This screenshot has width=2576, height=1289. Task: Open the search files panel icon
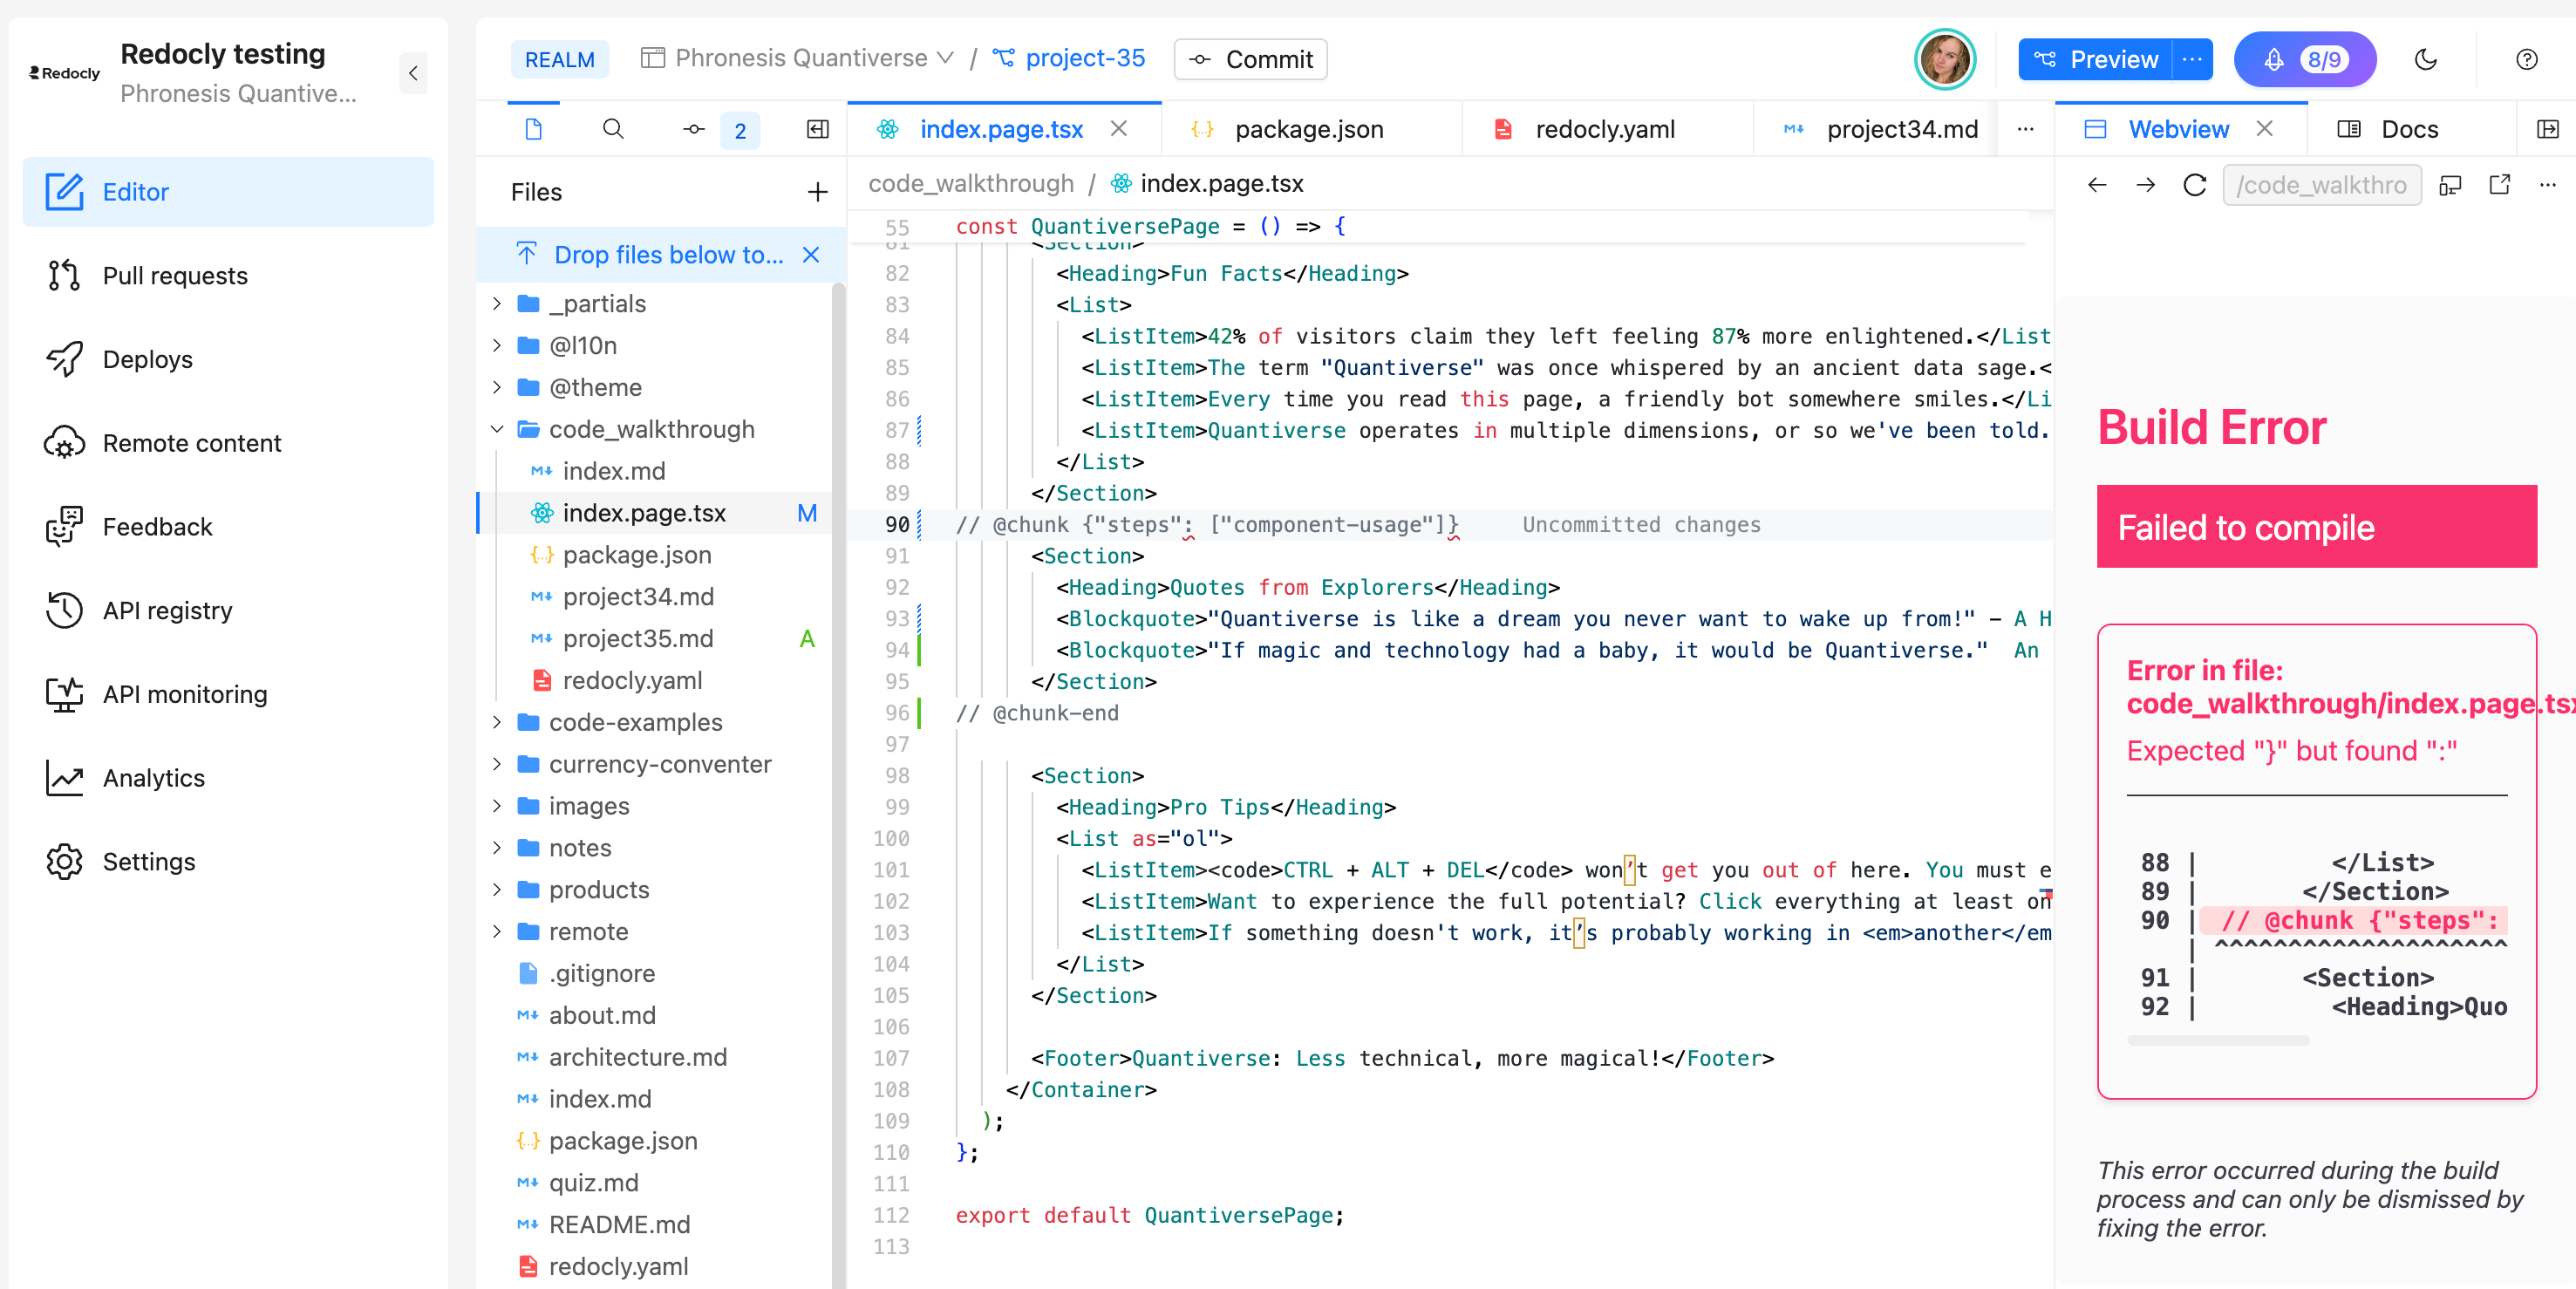[x=613, y=129]
